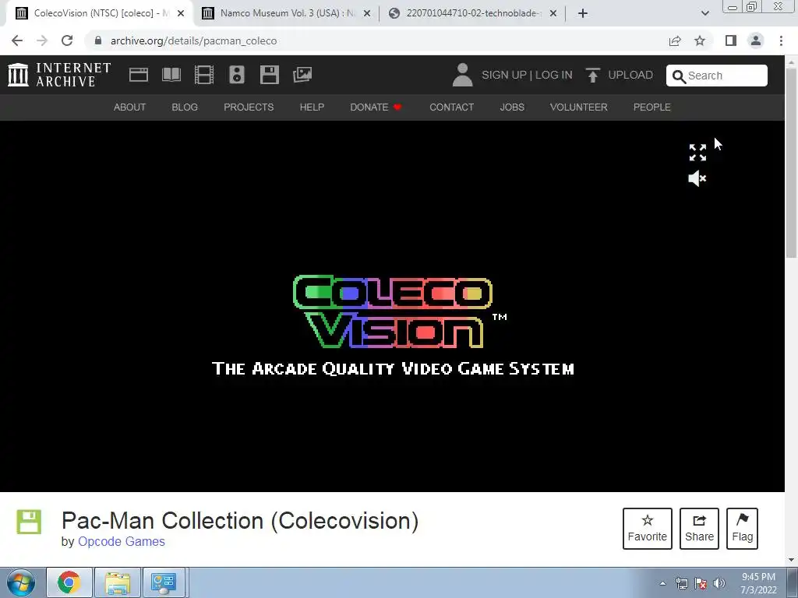Expand the tab search dropdown

[704, 13]
